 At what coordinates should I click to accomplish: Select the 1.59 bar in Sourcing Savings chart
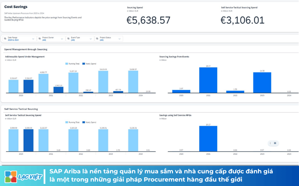(235, 92)
